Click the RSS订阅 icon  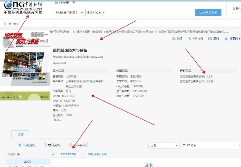(190, 38)
